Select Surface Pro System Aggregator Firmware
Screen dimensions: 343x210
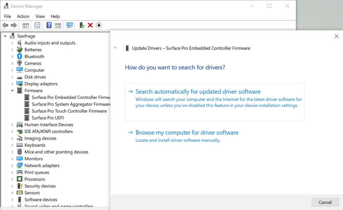tap(71, 104)
